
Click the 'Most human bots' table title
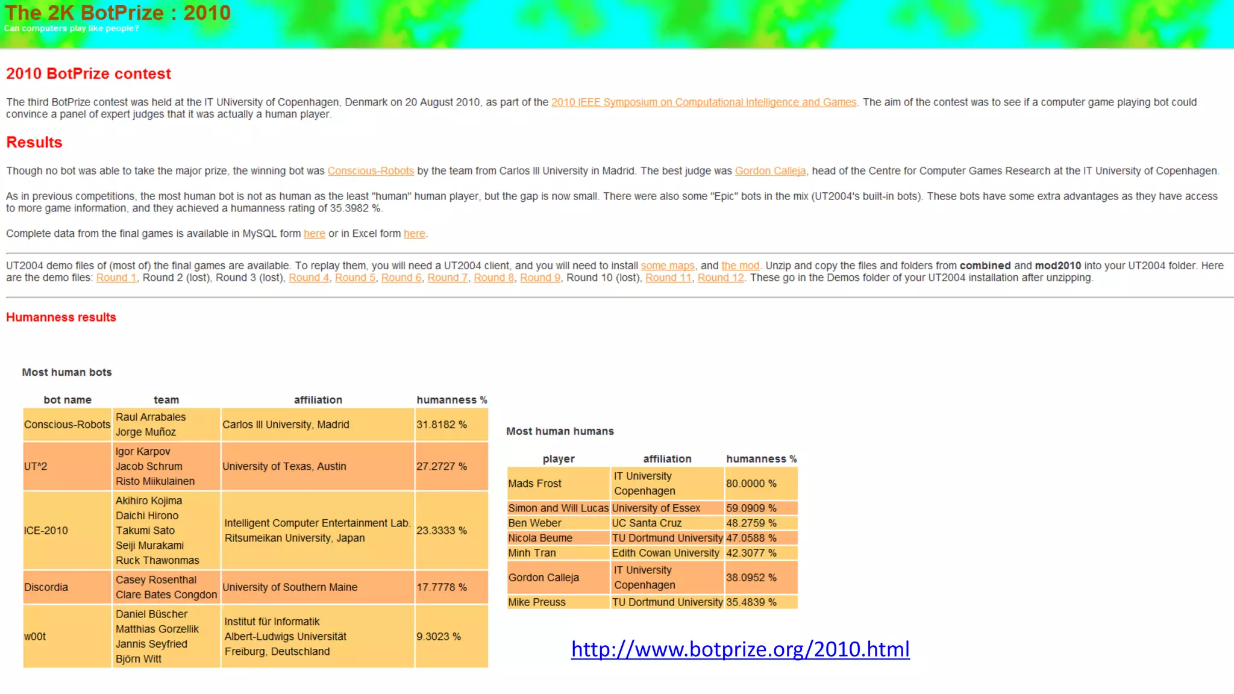click(67, 372)
